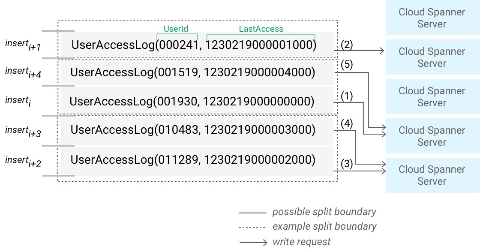Click the Cloud Spanner Server receiving request (2)
The image size is (480, 252).
(432, 57)
